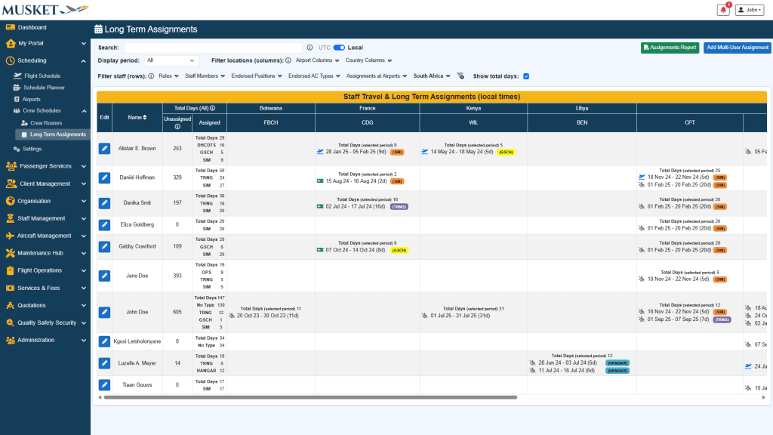This screenshot has width=773, height=435.
Task: Click Add Multi-User Assignment button
Action: [x=737, y=48]
